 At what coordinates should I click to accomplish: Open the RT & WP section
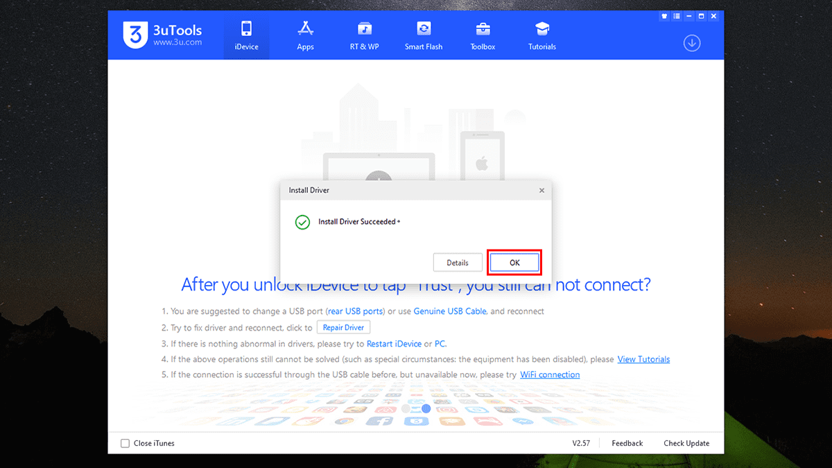coord(363,35)
